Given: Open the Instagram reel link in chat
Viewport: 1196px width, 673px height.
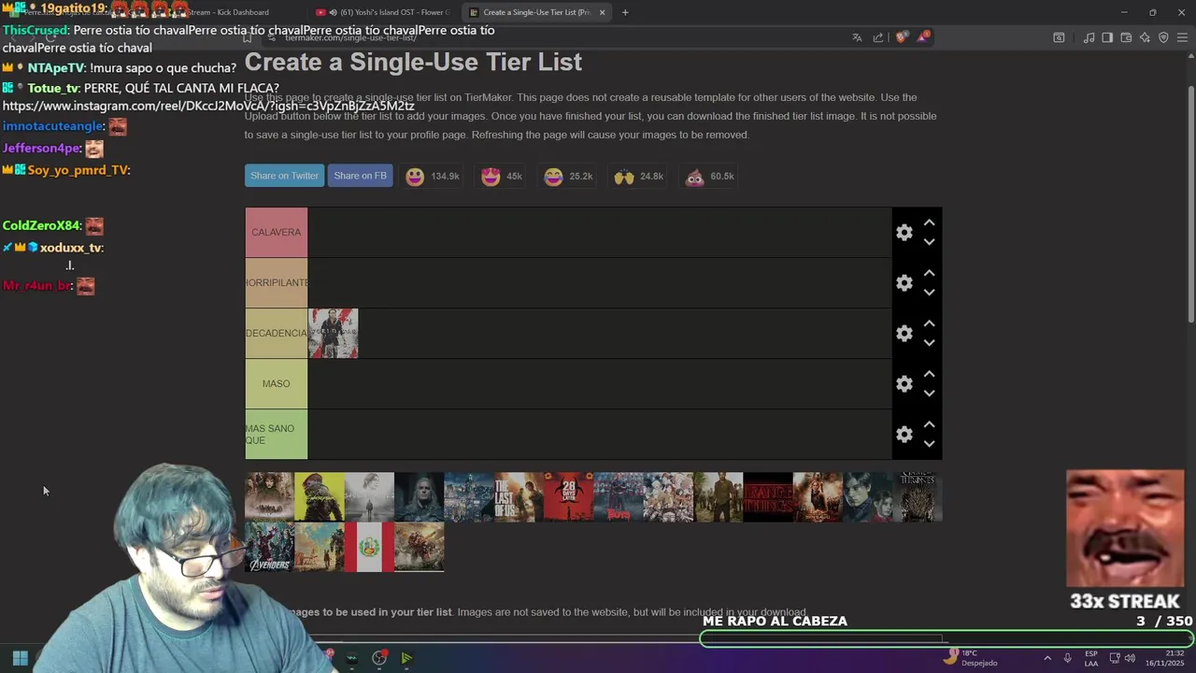Looking at the screenshot, I should pyautogui.click(x=208, y=106).
